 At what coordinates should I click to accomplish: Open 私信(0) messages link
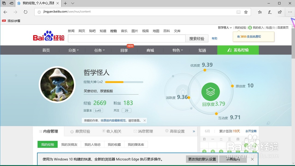tap(271, 28)
